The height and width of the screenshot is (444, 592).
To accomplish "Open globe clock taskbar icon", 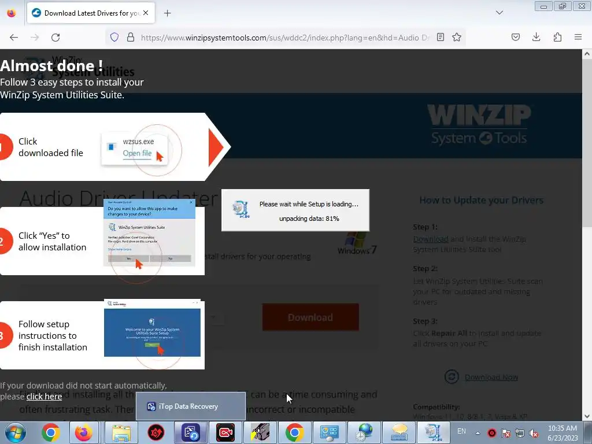I will 364,432.
